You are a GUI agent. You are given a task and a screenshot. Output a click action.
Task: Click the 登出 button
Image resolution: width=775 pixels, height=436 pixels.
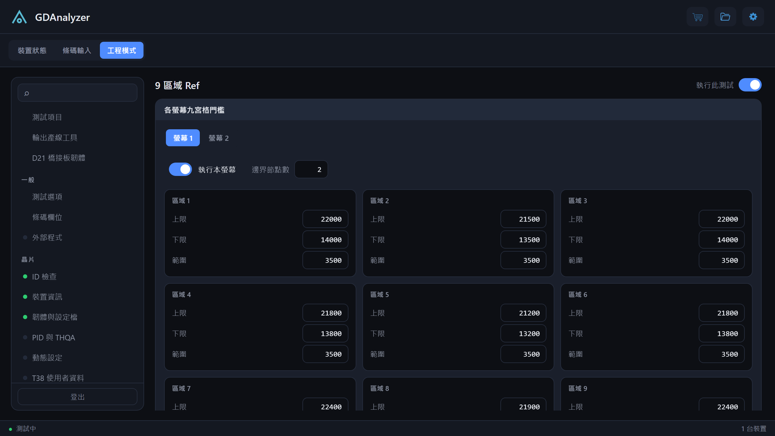coord(77,397)
